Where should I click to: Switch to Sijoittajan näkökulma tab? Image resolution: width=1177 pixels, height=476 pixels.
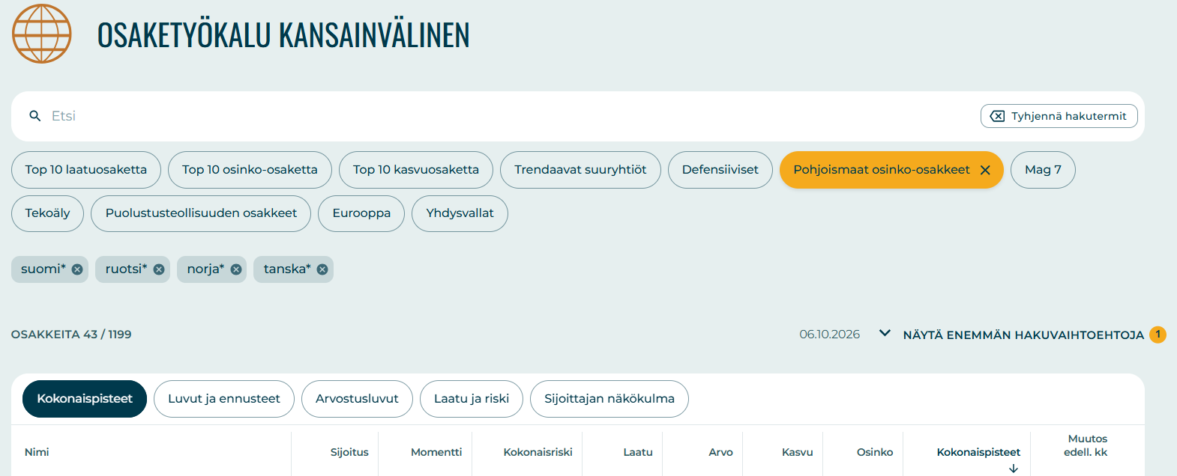point(609,399)
